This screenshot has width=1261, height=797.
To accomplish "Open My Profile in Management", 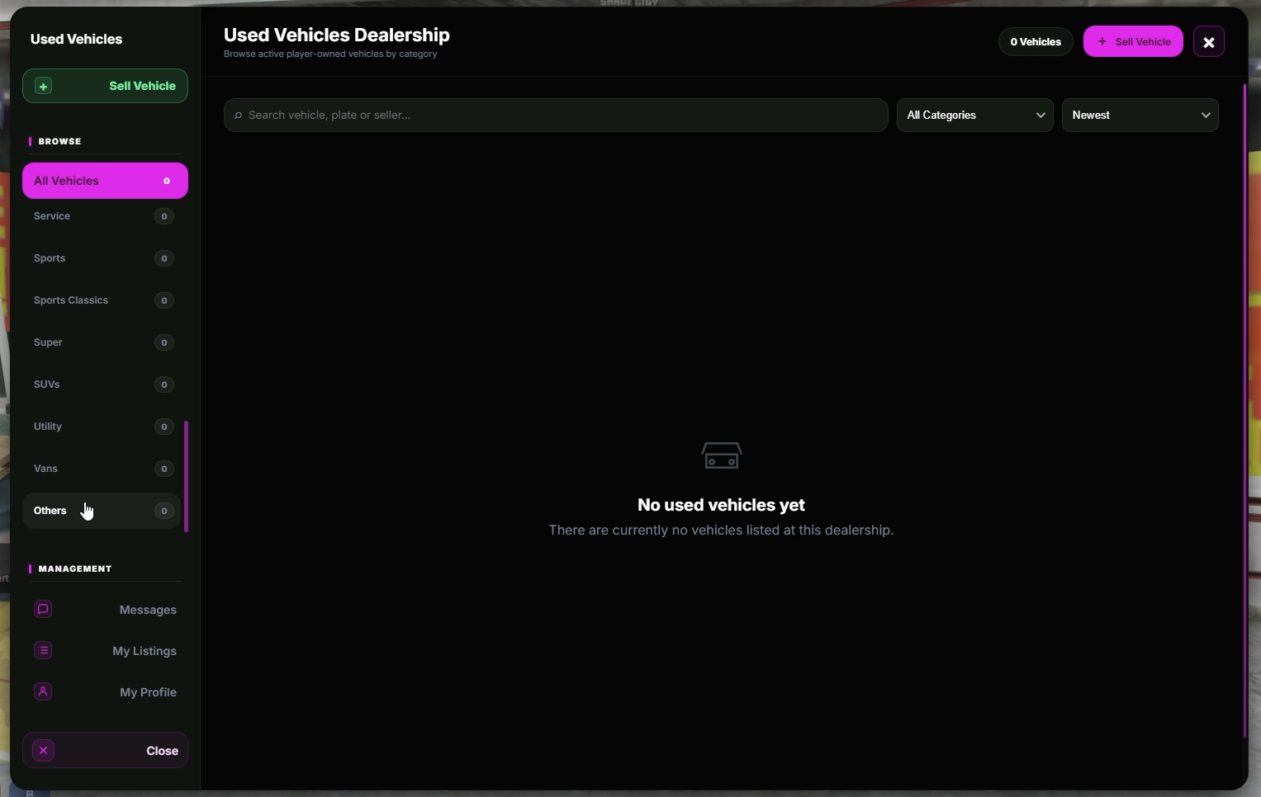I will [105, 692].
